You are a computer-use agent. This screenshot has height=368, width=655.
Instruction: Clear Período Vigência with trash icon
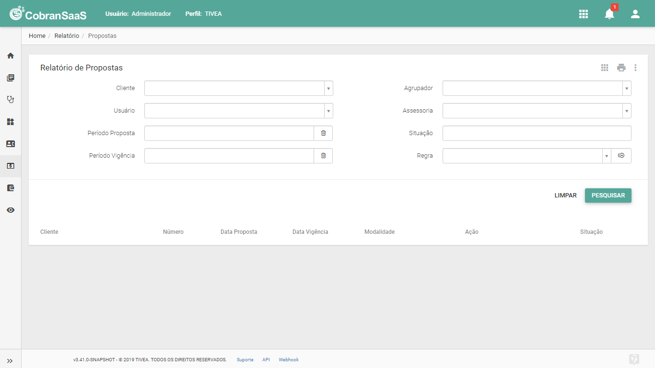click(323, 156)
